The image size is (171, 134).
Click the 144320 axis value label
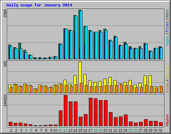5,100
